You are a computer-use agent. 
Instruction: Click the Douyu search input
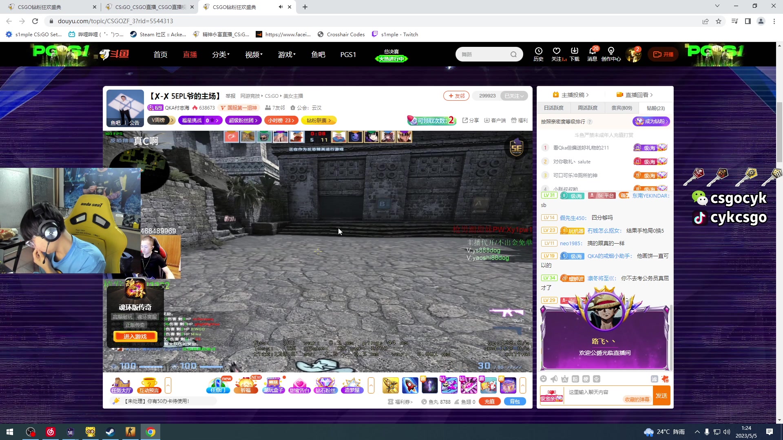tap(484, 54)
